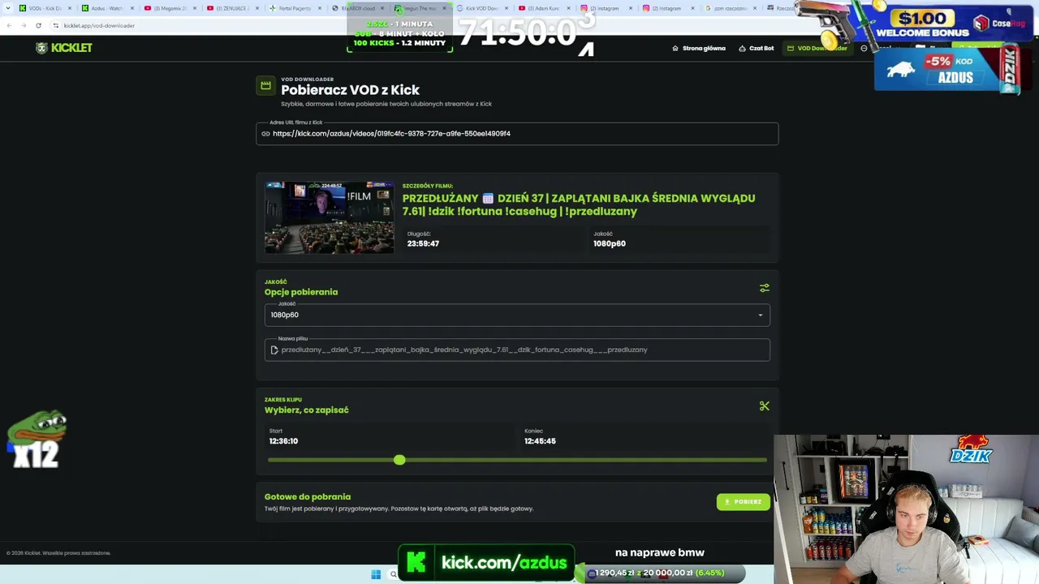Click the link icon in the URL field

(265, 134)
